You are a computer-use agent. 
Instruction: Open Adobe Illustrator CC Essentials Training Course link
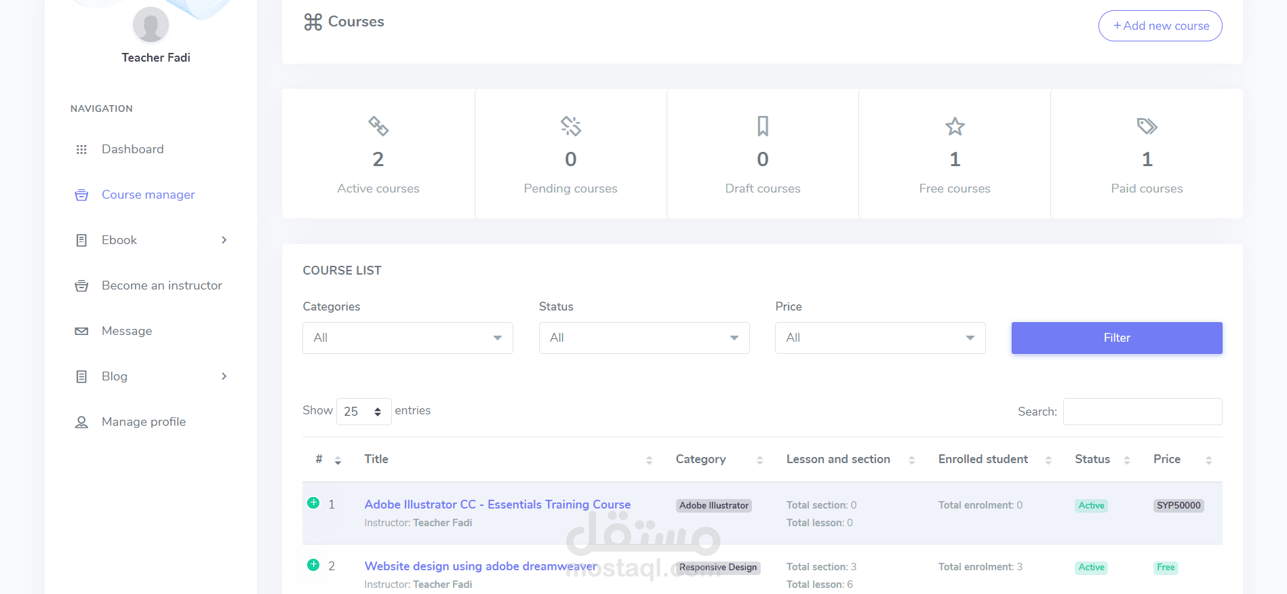point(497,504)
